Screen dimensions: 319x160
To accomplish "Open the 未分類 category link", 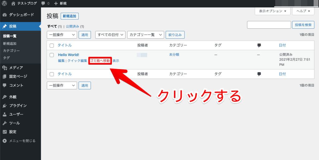I will (174, 55).
